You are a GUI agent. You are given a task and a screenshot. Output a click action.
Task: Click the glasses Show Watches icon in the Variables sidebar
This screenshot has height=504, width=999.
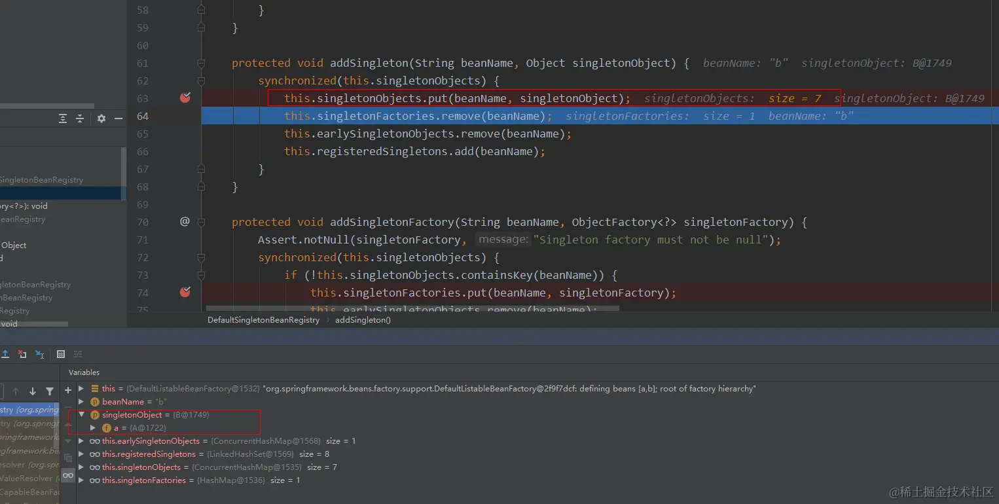pos(68,475)
